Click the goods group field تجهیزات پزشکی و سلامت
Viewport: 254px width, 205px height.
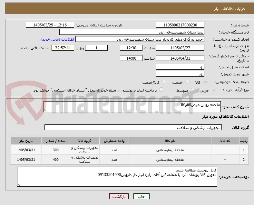(x=133, y=127)
